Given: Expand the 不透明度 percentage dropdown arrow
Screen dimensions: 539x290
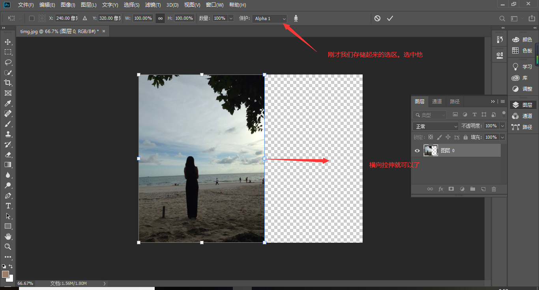Looking at the screenshot, I should pos(502,126).
